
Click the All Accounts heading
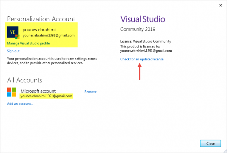[x=25, y=80]
